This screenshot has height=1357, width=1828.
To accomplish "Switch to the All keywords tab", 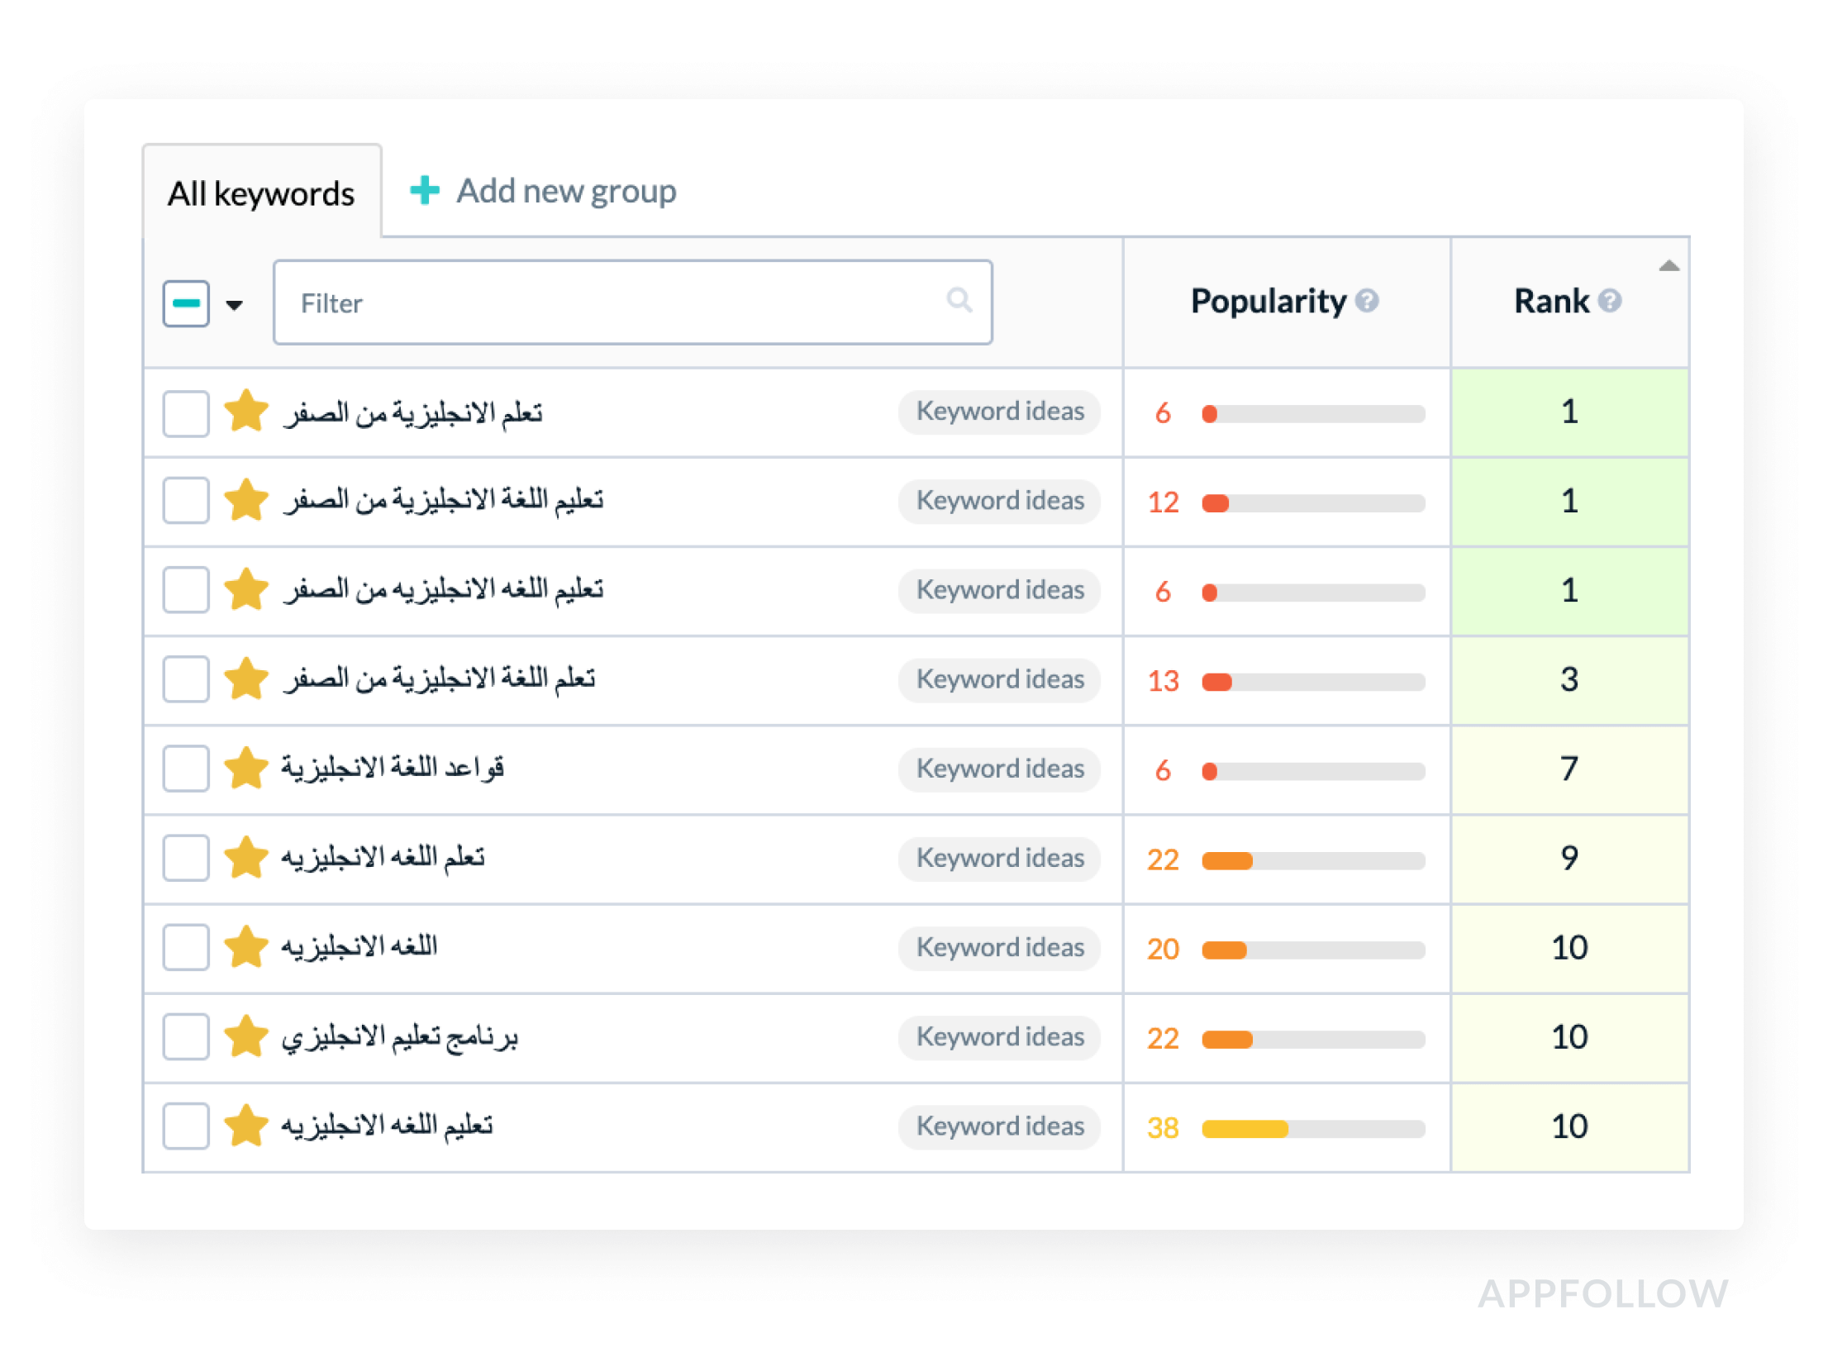I will [x=261, y=193].
